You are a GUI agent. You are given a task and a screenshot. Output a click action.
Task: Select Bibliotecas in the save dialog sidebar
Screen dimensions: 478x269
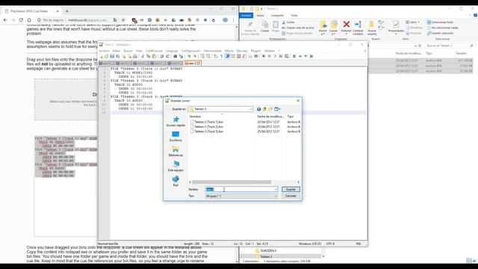click(176, 151)
